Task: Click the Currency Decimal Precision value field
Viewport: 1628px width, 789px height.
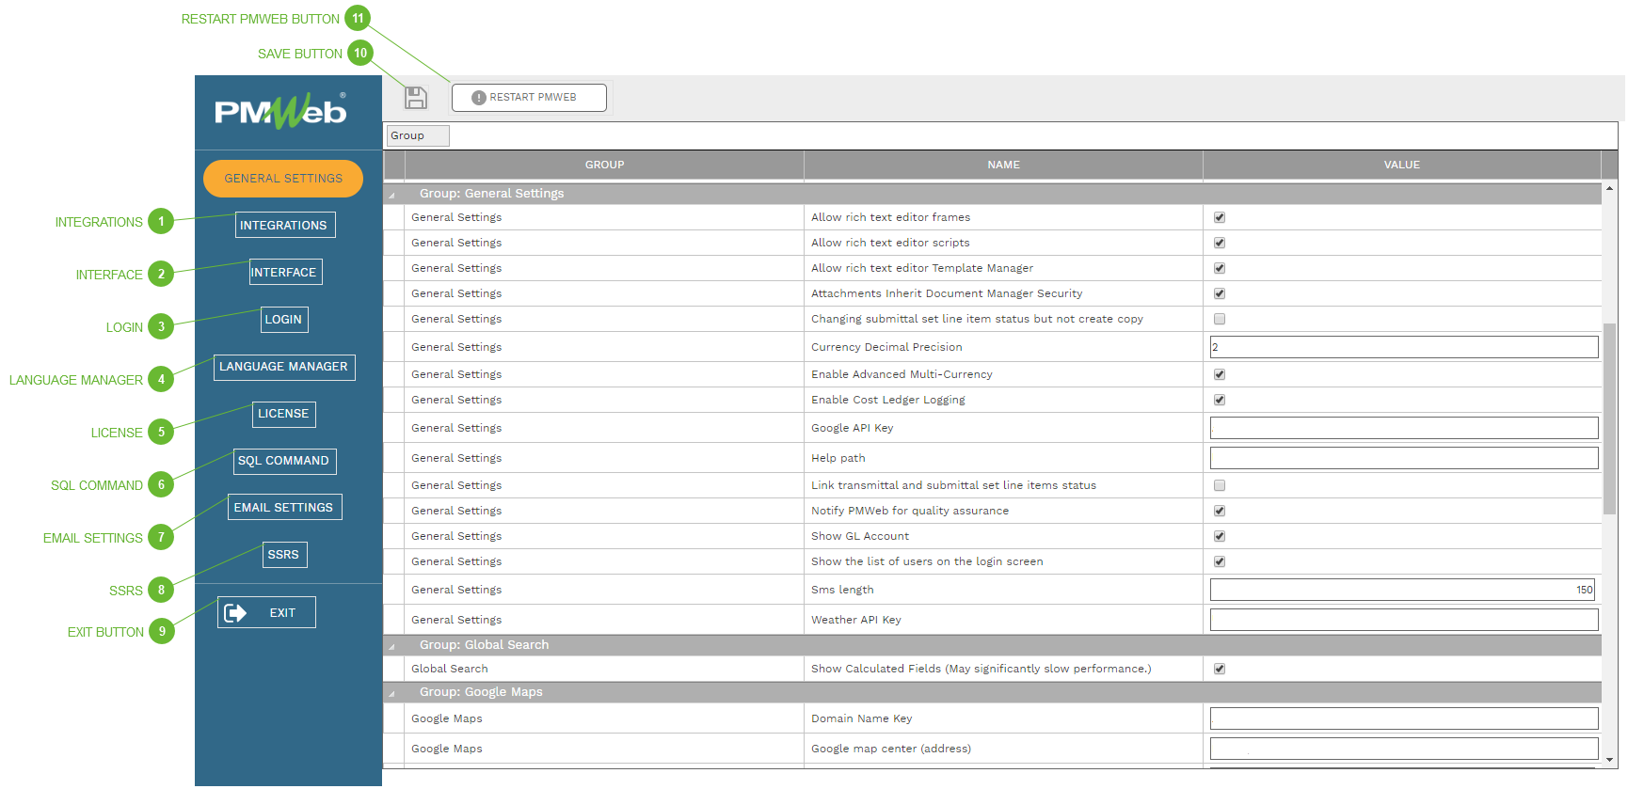Action: pos(1404,347)
